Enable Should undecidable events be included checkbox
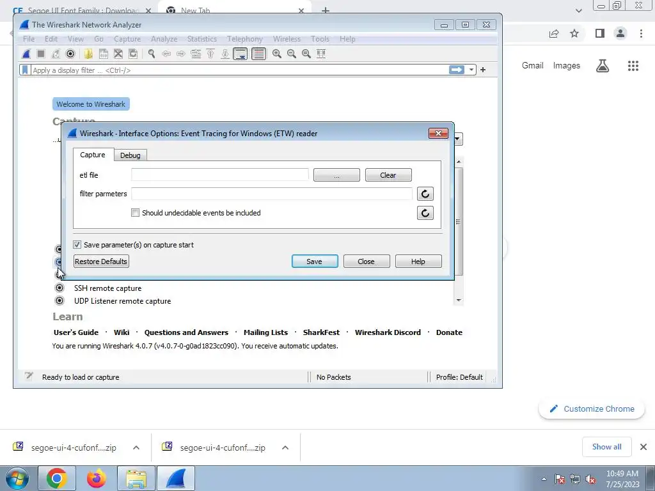Screen dimensions: 655x491 136,212
